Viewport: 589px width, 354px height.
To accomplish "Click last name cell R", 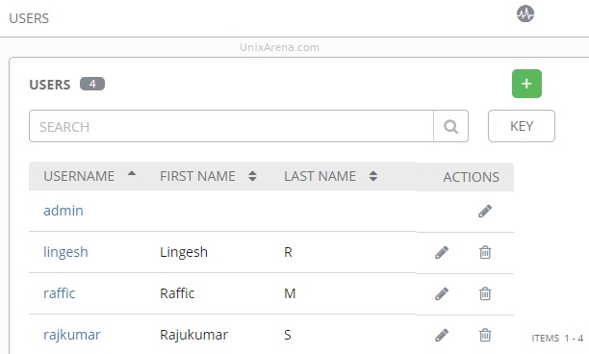I will click(x=288, y=252).
